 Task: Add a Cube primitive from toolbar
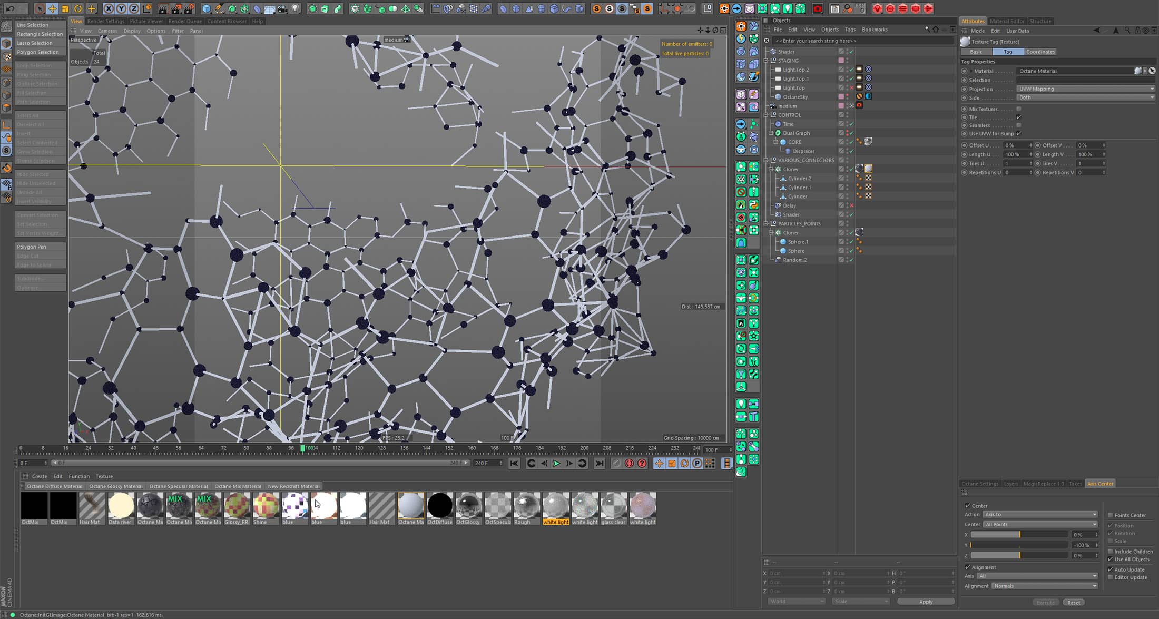pyautogui.click(x=206, y=8)
